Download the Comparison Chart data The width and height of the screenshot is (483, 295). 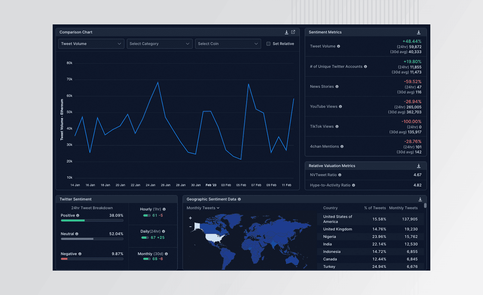click(x=286, y=32)
